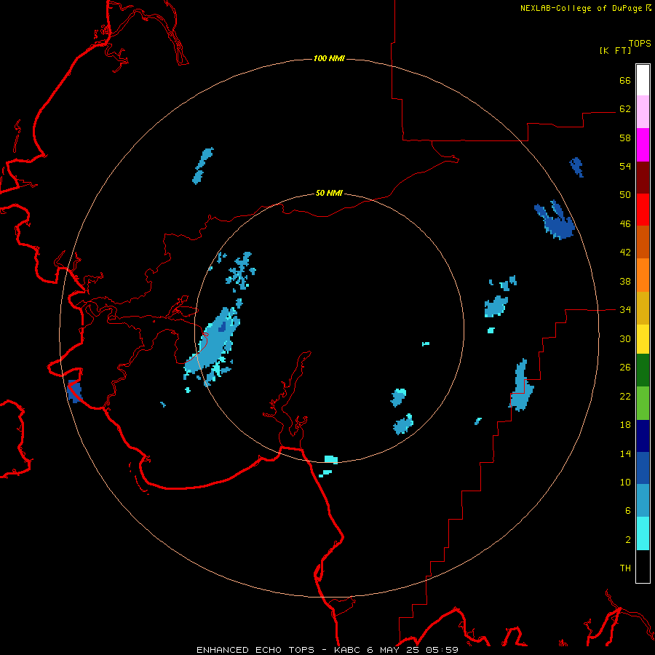655x655 pixels.
Task: Click the ENHANCED ECHO TOPS caption
Action: (x=255, y=650)
